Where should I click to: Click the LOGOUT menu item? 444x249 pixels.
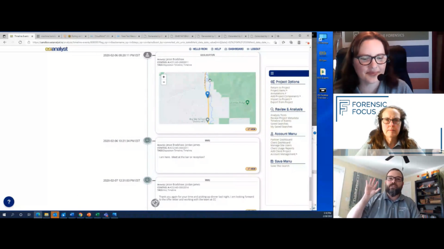tap(253, 49)
